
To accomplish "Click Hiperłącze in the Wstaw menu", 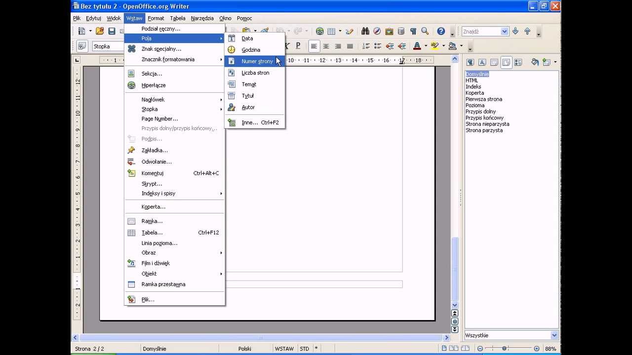I will (x=175, y=85).
